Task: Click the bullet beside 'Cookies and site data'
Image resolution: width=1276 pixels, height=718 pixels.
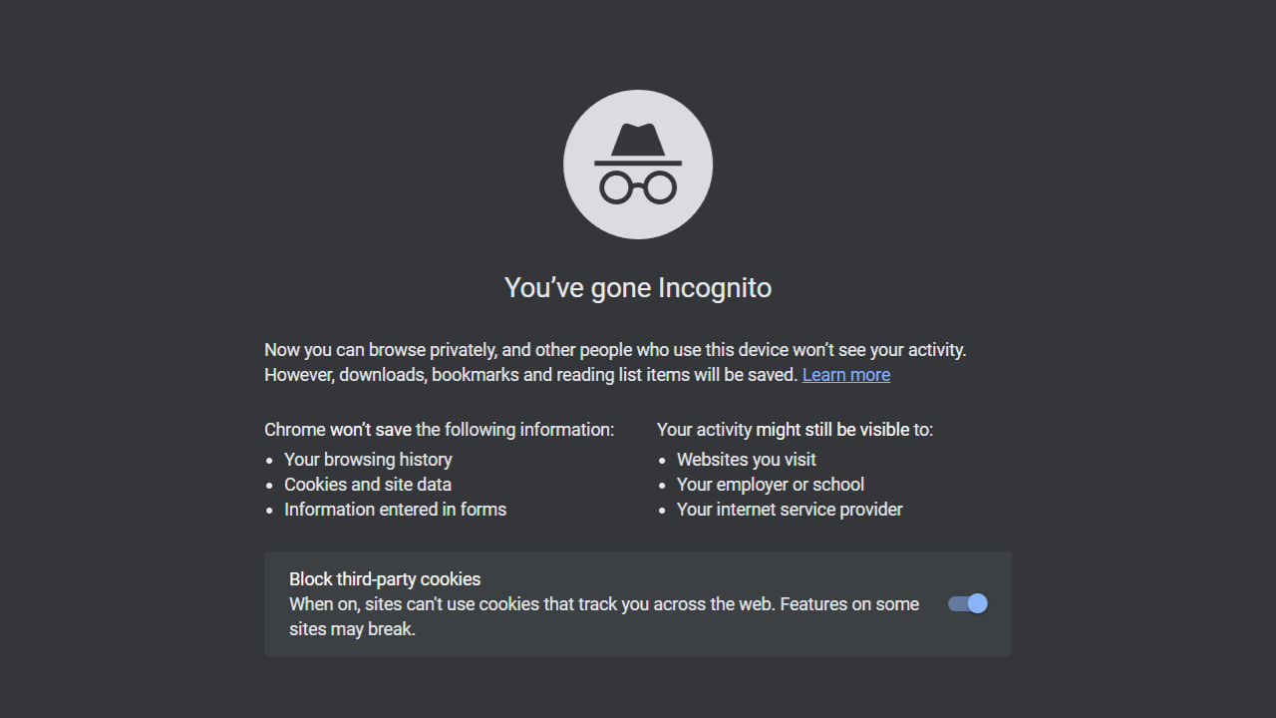Action: (270, 485)
